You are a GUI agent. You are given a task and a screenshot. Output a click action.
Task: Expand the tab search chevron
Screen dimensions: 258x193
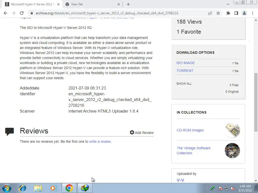[228, 4]
